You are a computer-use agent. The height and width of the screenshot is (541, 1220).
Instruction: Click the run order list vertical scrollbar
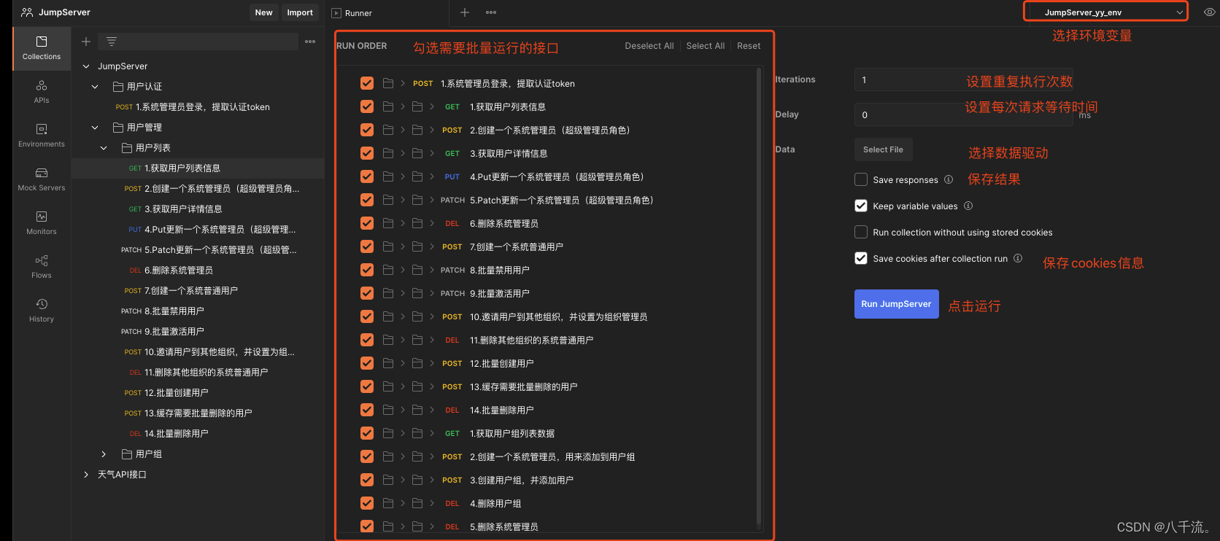(759, 295)
